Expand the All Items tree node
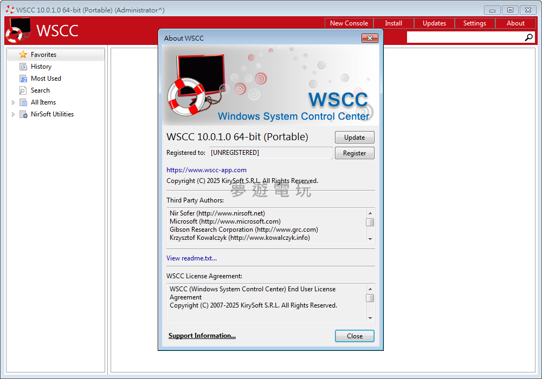Screen dimensions: 542x379 pos(14,102)
